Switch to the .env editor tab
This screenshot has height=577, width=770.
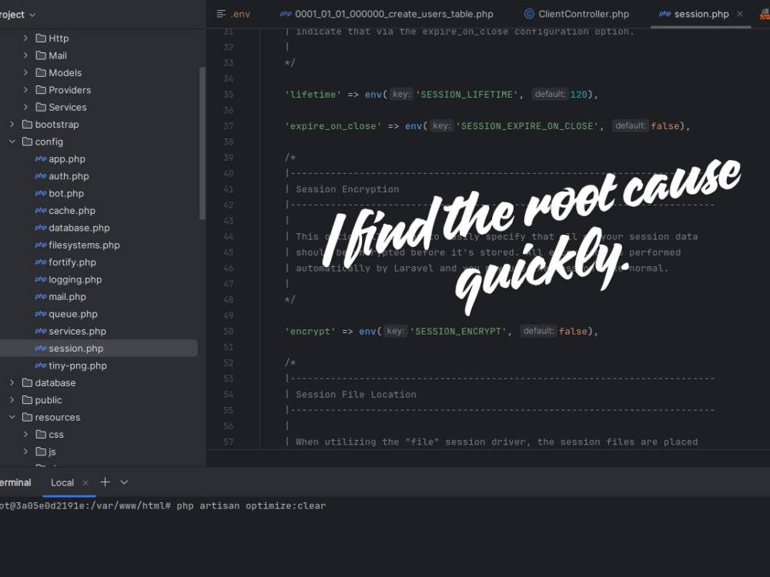click(234, 14)
